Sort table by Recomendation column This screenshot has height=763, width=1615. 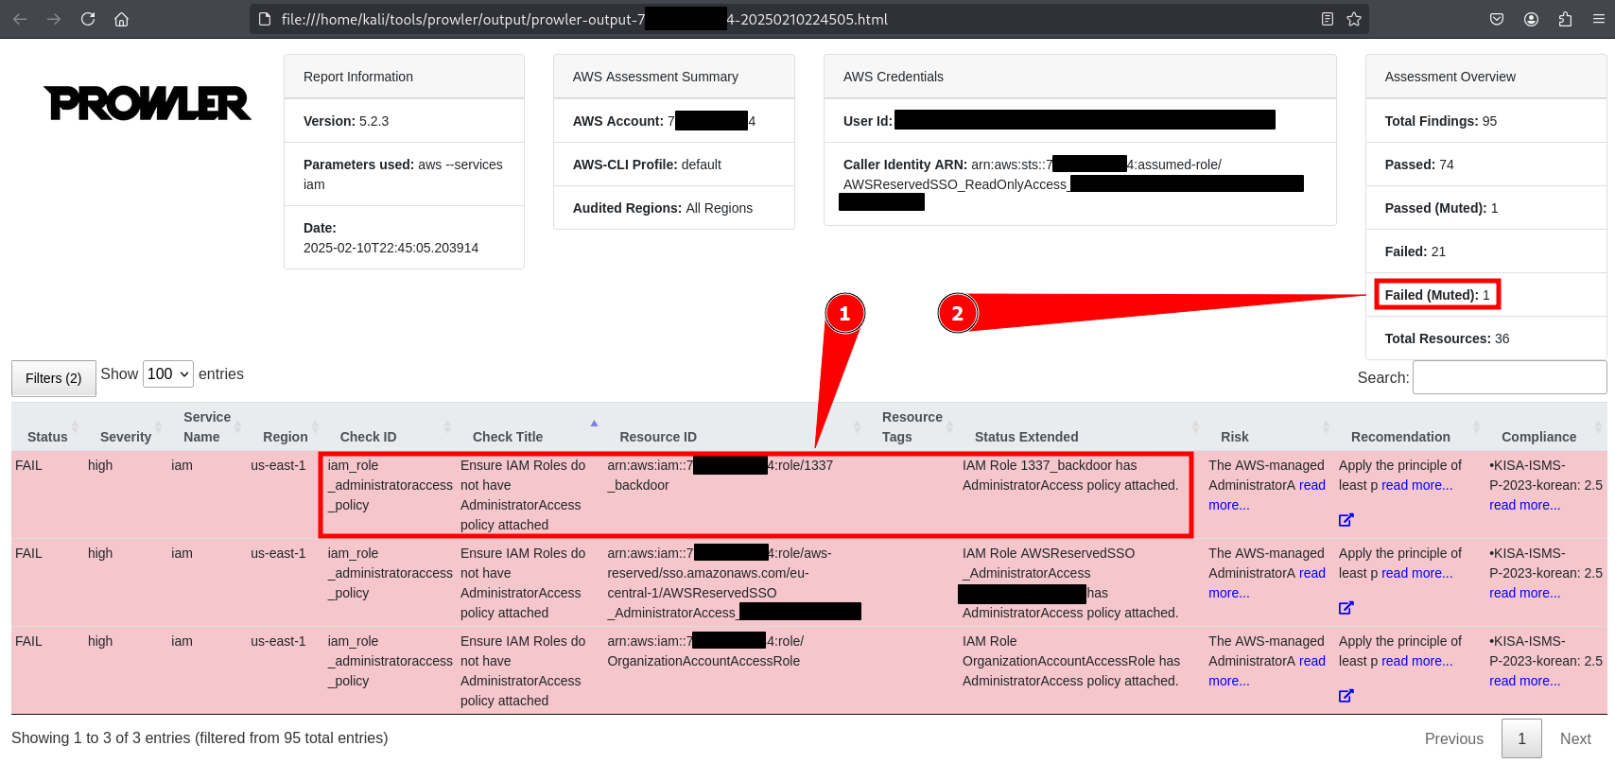1400,437
